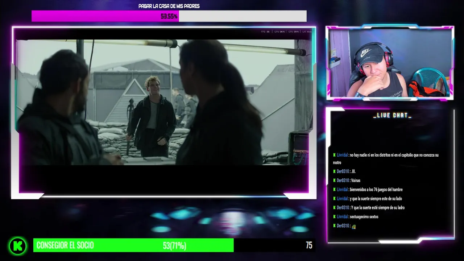Click the '53(71%)' goal value
Viewport: 464px width, 261px height.
coord(175,246)
